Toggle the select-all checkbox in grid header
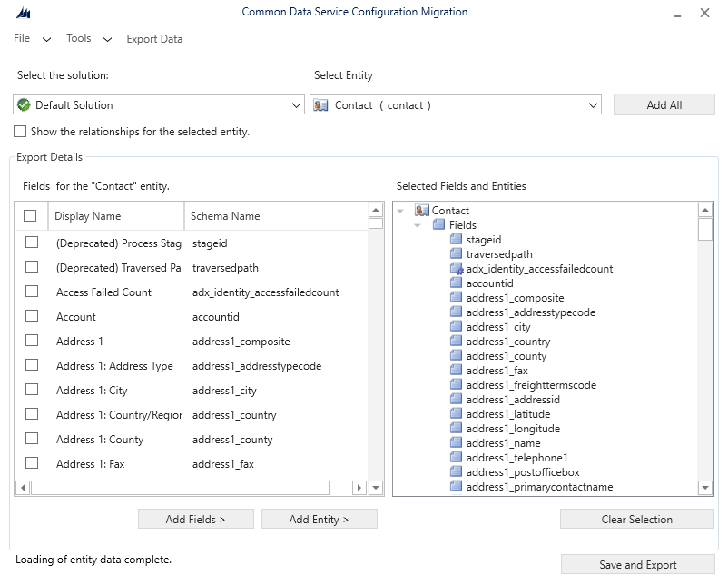 [30, 216]
